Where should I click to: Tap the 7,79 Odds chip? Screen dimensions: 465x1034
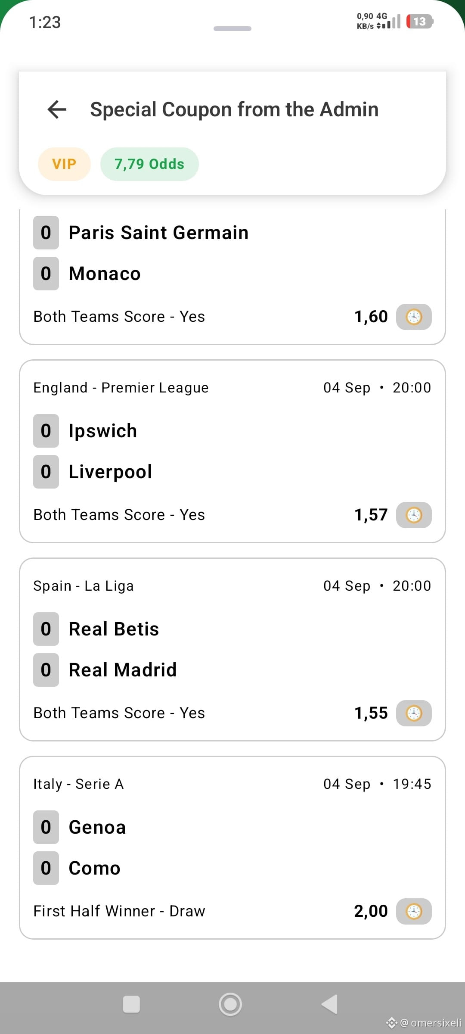pos(149,164)
